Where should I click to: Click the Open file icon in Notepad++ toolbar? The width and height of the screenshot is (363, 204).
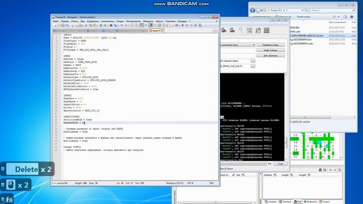[58, 25]
